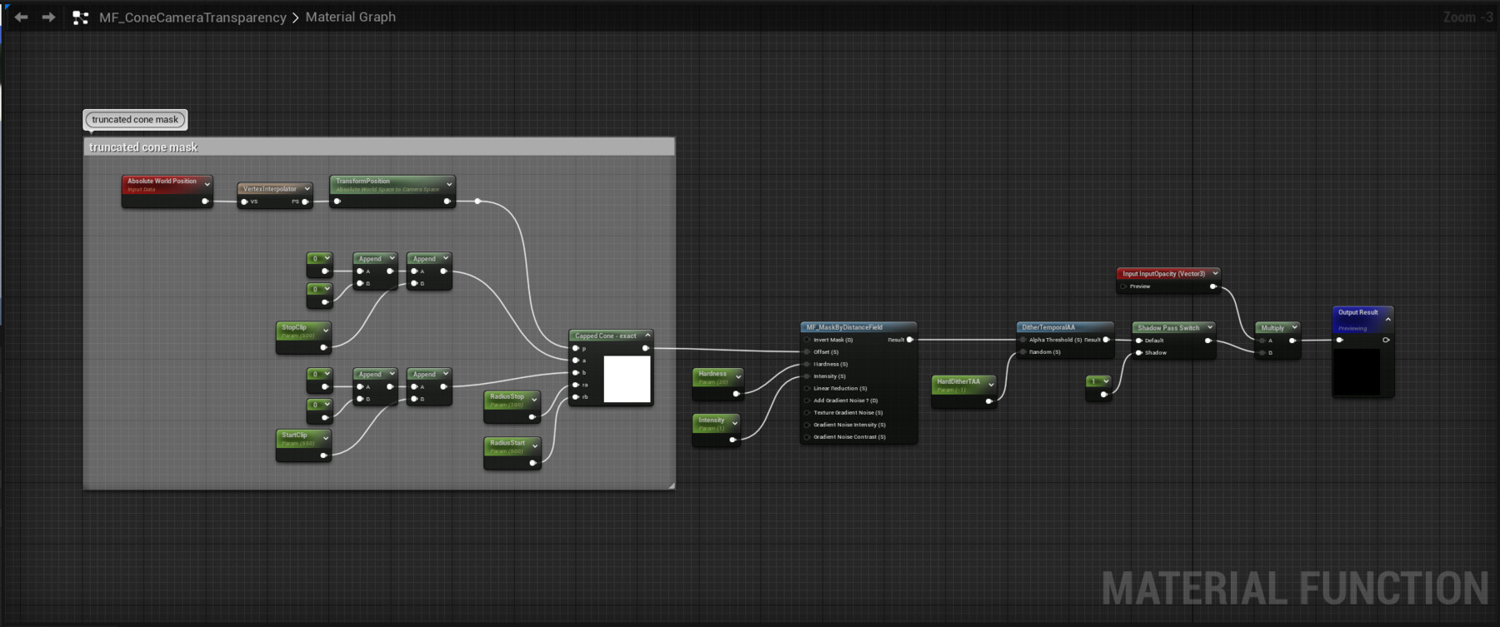Click the Add Gradient Noise input pin
The width and height of the screenshot is (1500, 627).
[807, 401]
